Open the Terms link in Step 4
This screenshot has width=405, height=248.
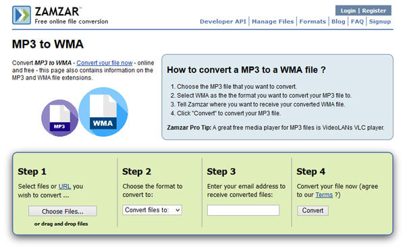(x=324, y=195)
